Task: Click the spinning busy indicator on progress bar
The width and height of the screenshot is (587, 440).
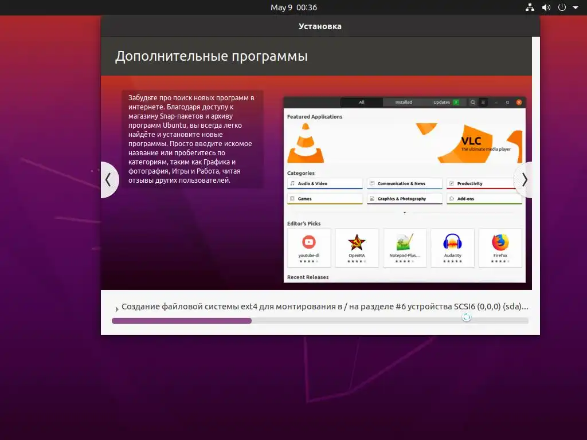Action: 467,317
